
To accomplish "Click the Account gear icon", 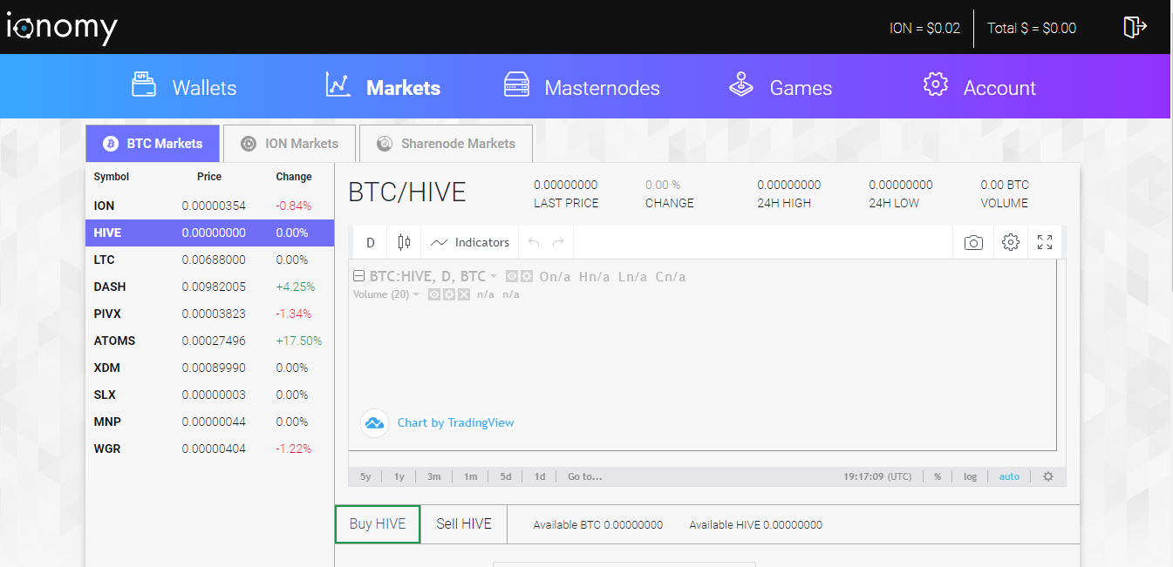I will (936, 84).
